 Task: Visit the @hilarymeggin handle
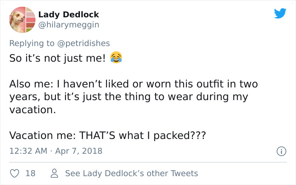point(69,25)
